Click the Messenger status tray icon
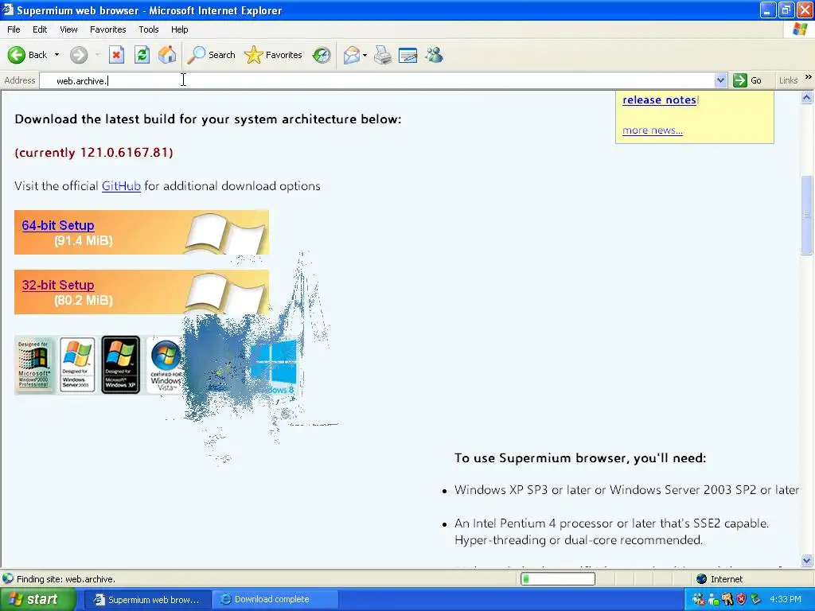 point(714,600)
